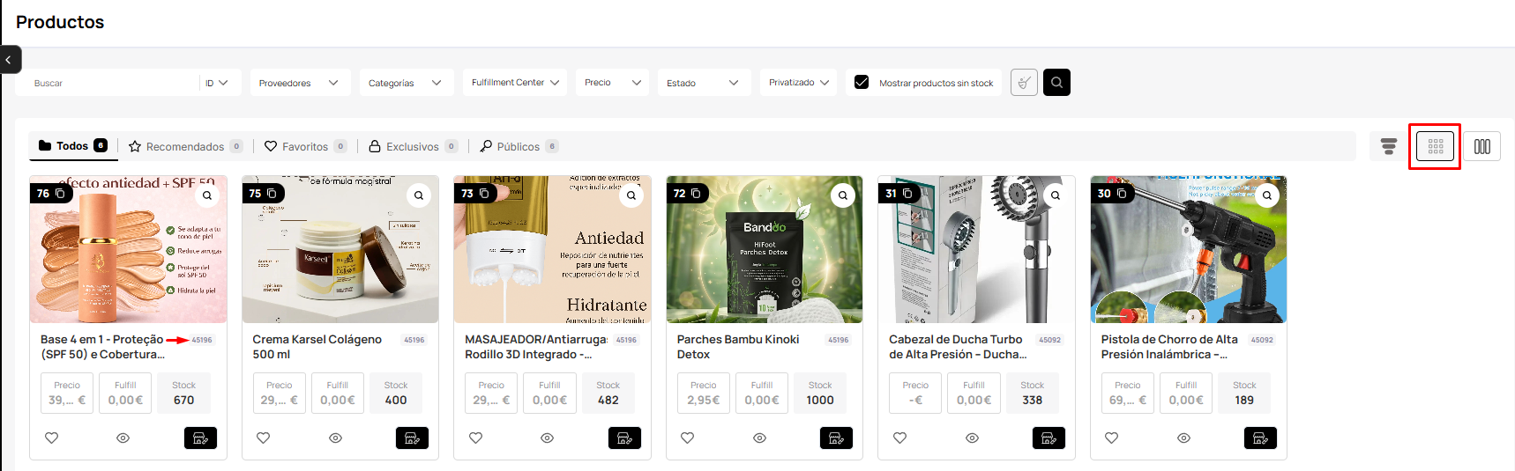Viewport: 1515px width, 471px height.
Task: Select the column view layout icon
Action: click(x=1482, y=146)
